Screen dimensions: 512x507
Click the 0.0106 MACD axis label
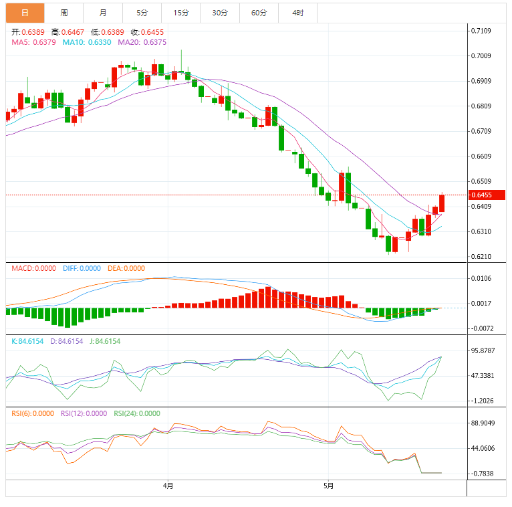point(481,278)
